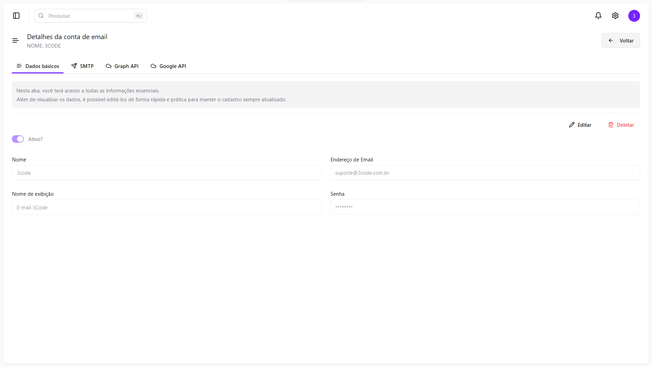The width and height of the screenshot is (652, 367).
Task: Select the Dados básicos tab
Action: click(38, 66)
